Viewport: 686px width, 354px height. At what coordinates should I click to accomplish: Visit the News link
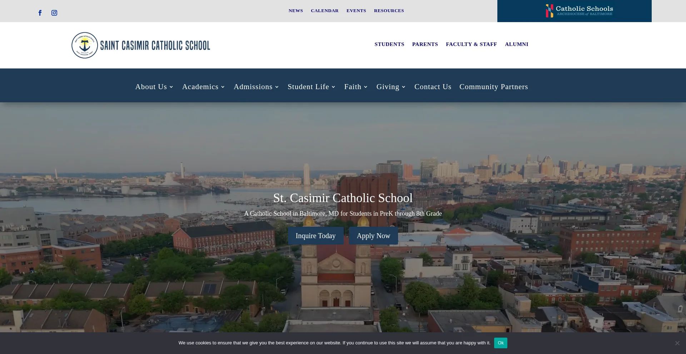click(x=295, y=11)
